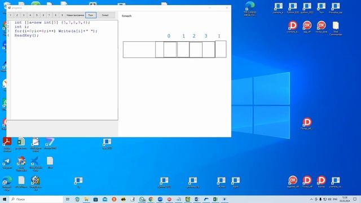Image resolution: width=361 pixels, height=203 pixels.
Task: Click numbered button 9 in the program toolbar
Action: [62, 15]
